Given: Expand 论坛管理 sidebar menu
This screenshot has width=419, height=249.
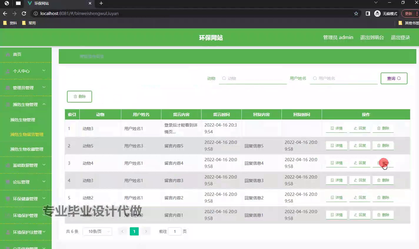Looking at the screenshot, I should click(x=26, y=182).
